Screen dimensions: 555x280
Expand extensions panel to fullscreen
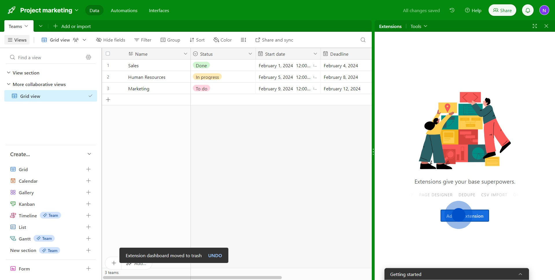(x=535, y=26)
